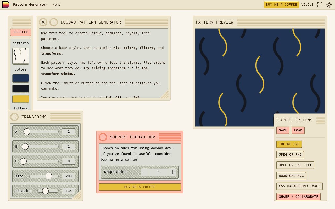Click the transform C slider handle

pyautogui.click(x=23, y=161)
